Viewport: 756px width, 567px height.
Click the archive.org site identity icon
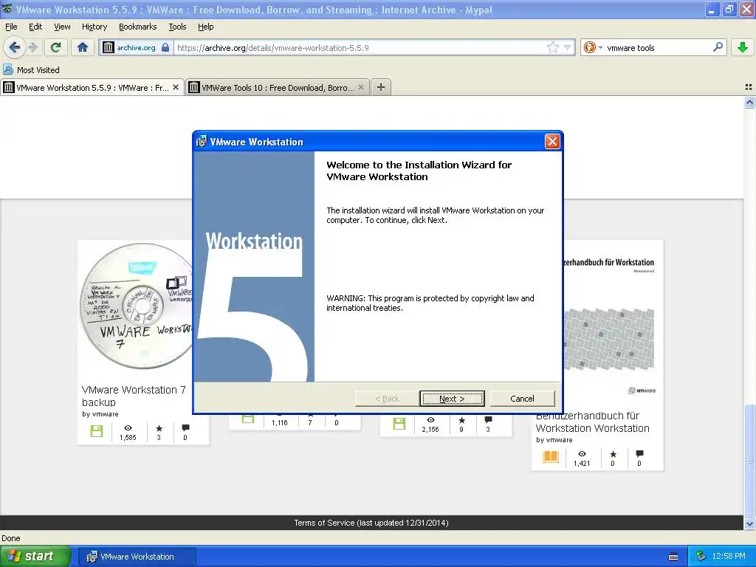pos(109,47)
